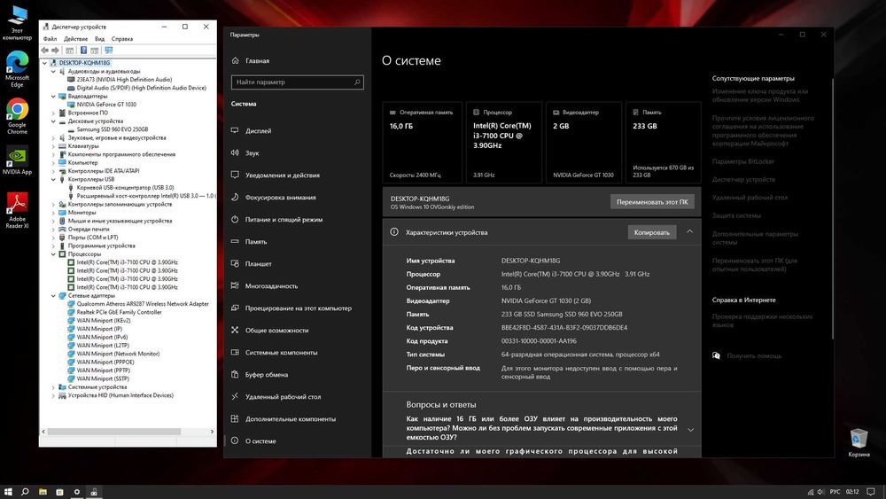This screenshot has height=499, width=886.
Task: Click Device Manager forward arrow
Action: [x=55, y=51]
